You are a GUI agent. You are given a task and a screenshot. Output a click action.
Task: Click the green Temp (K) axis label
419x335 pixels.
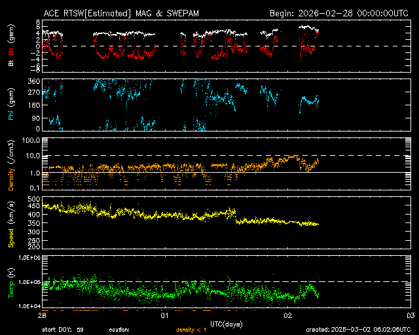coord(10,281)
